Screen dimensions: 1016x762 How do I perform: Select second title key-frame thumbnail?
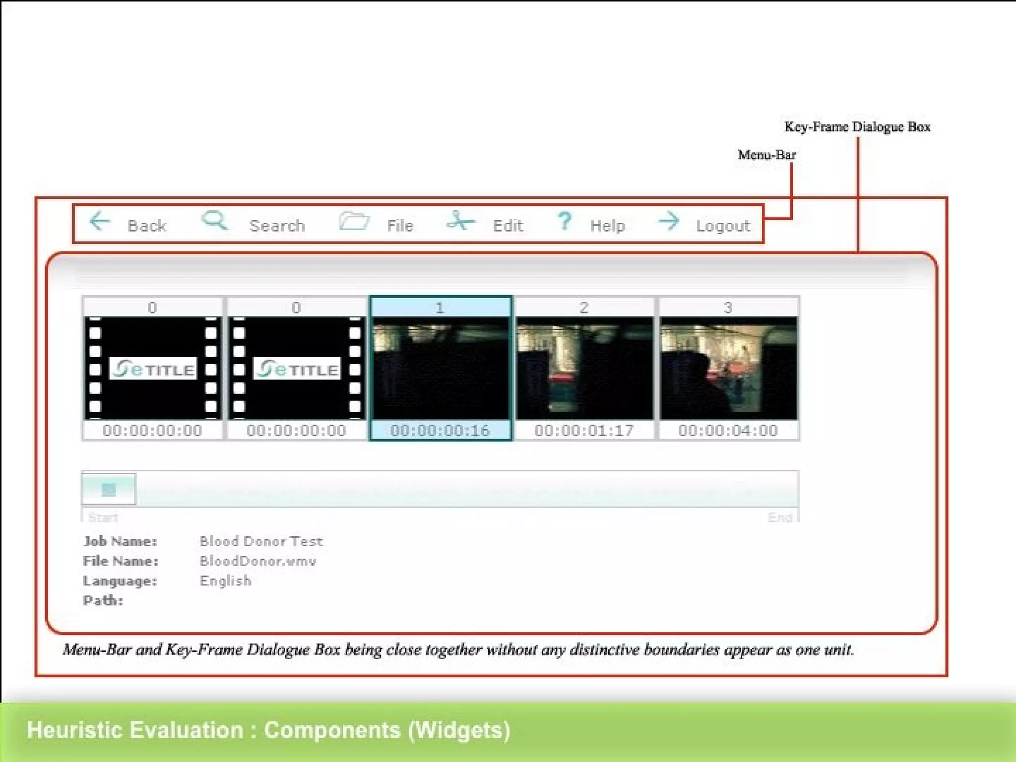point(297,369)
